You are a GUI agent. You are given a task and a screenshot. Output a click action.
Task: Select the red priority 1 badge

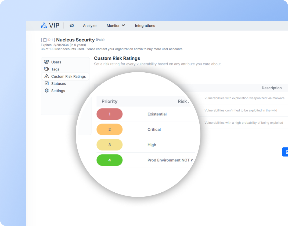coord(109,114)
